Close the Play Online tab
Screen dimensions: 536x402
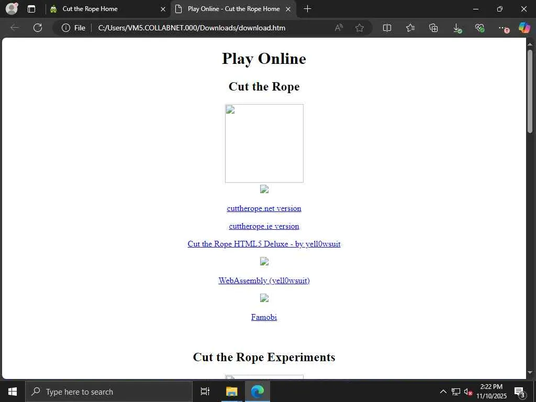tap(288, 9)
